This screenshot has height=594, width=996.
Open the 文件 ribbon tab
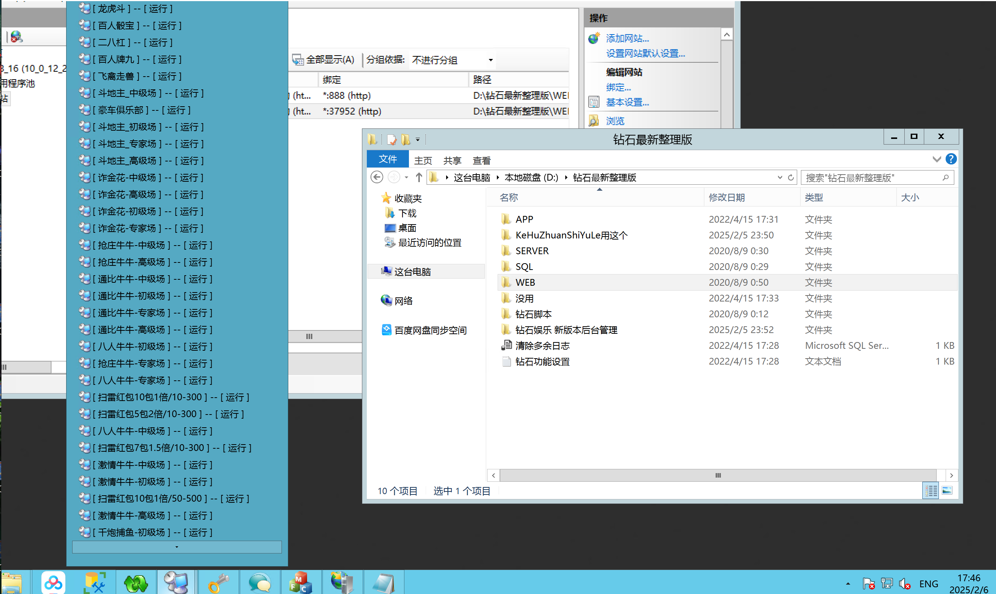coord(388,159)
